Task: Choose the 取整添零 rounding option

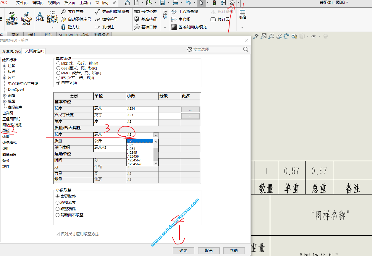Action: pos(58,203)
